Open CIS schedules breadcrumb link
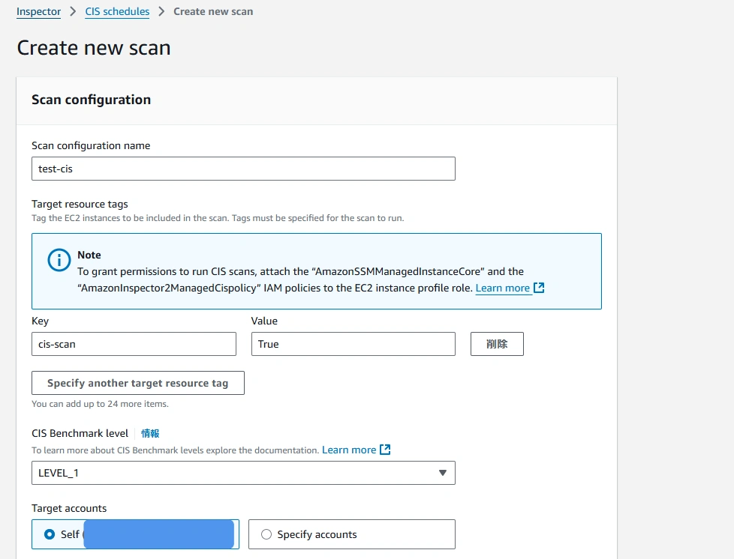 pos(117,12)
